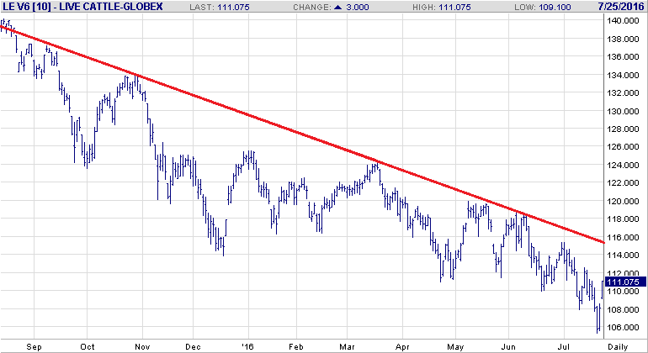Click the 126.000 price axis label

pos(624,147)
